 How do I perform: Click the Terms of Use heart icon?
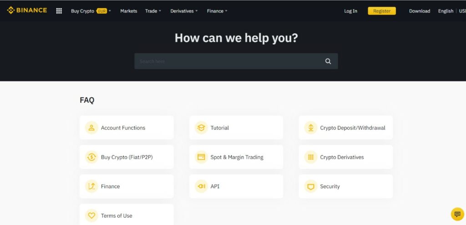(91, 215)
